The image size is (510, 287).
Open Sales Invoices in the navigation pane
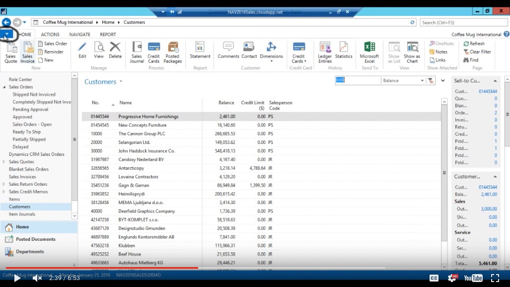(x=22, y=177)
